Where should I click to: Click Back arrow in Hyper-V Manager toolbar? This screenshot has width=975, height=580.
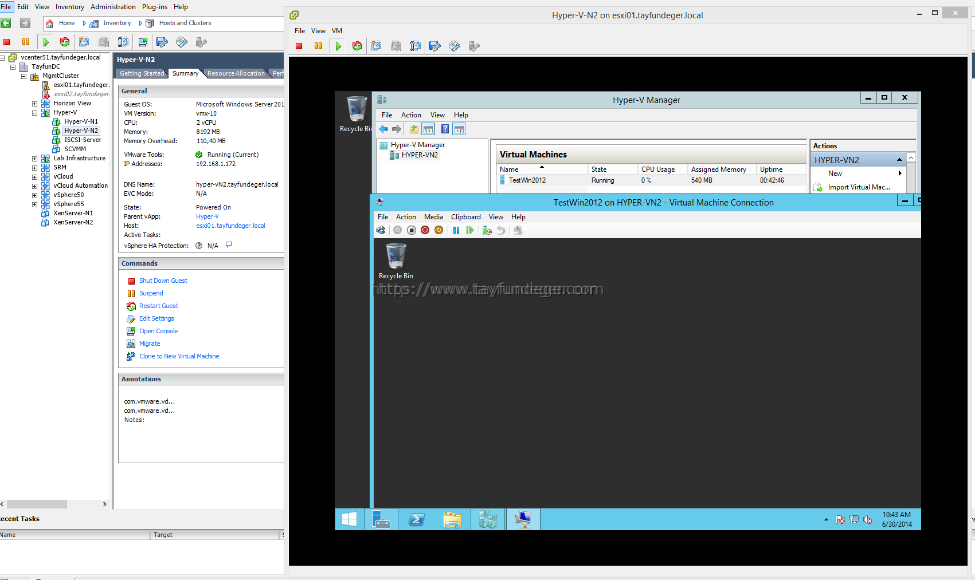click(383, 129)
